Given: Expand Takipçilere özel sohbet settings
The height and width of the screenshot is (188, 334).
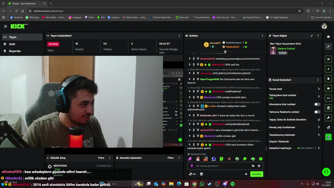Looking at the screenshot, I should (319, 96).
